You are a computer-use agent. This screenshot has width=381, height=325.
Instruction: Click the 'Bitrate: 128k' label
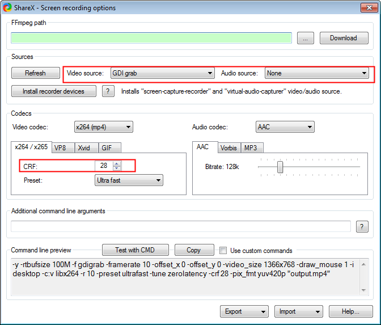[222, 167]
